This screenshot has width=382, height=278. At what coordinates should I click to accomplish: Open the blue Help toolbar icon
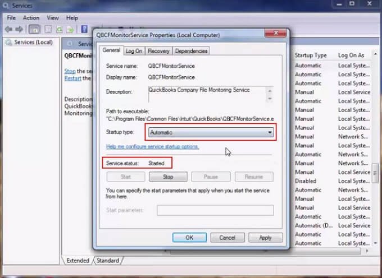point(84,29)
